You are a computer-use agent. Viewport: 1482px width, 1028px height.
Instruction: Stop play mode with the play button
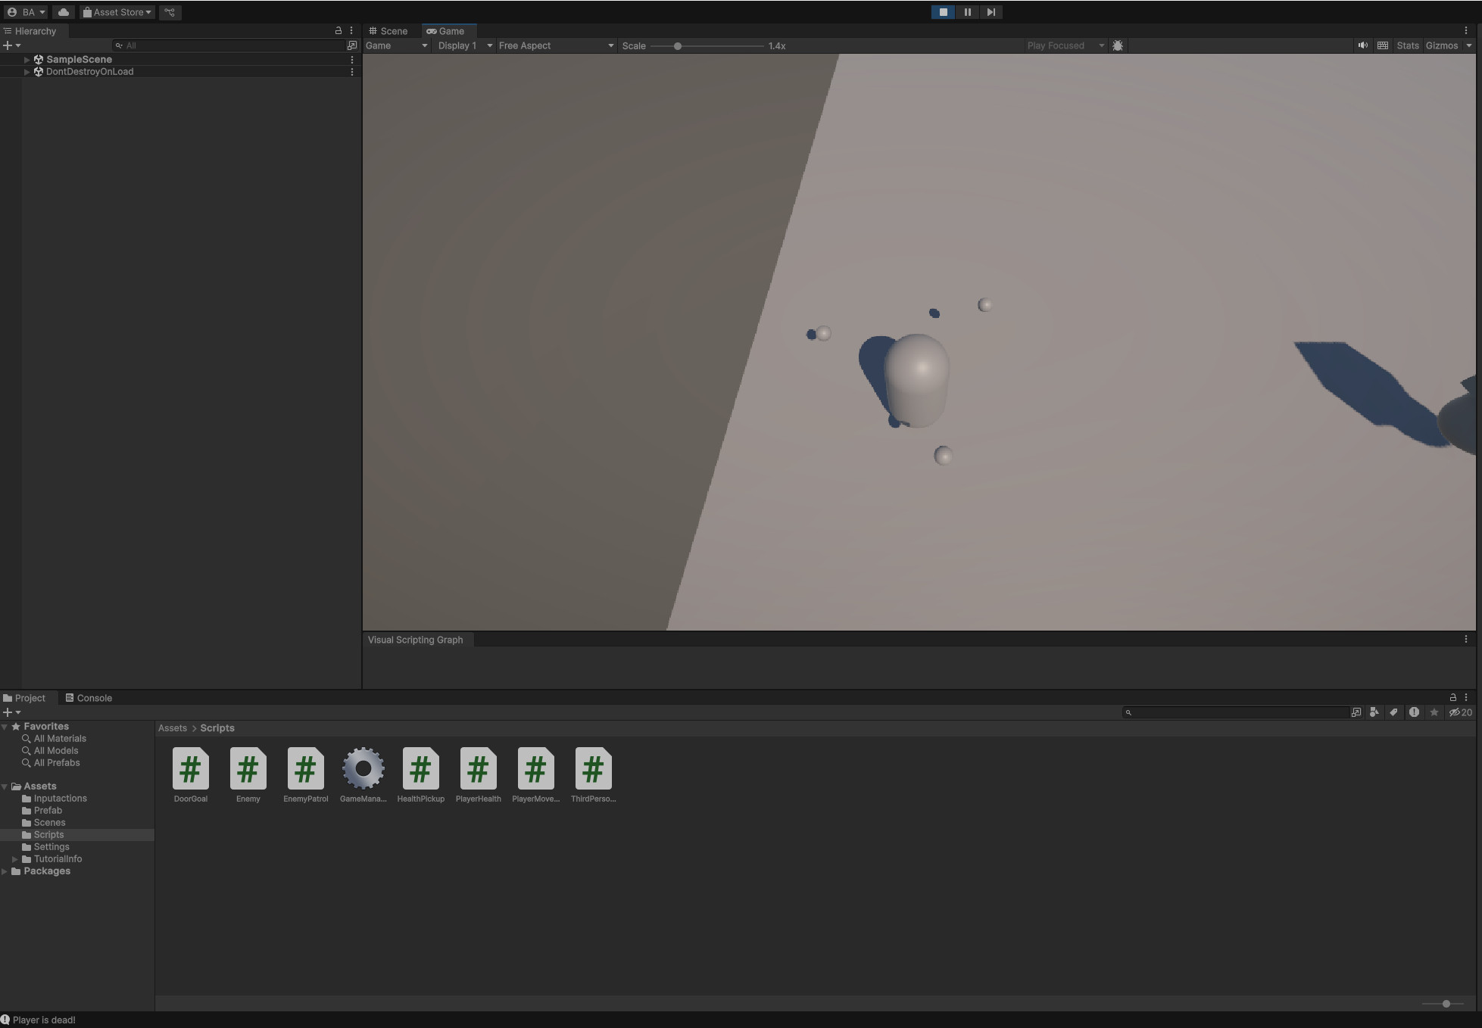pos(943,12)
